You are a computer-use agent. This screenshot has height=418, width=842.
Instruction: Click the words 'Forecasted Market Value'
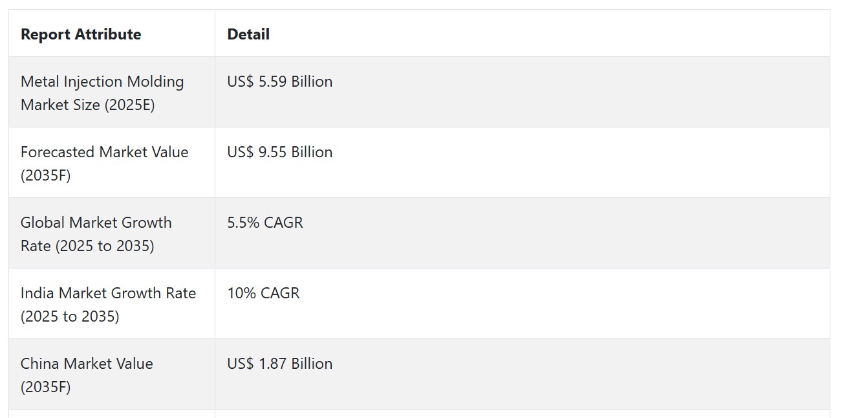105,152
